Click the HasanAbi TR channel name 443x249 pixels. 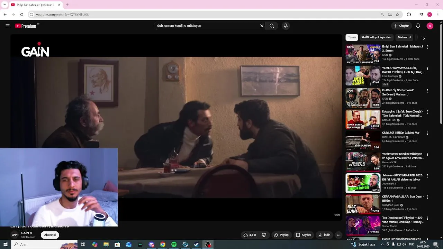coord(389,163)
